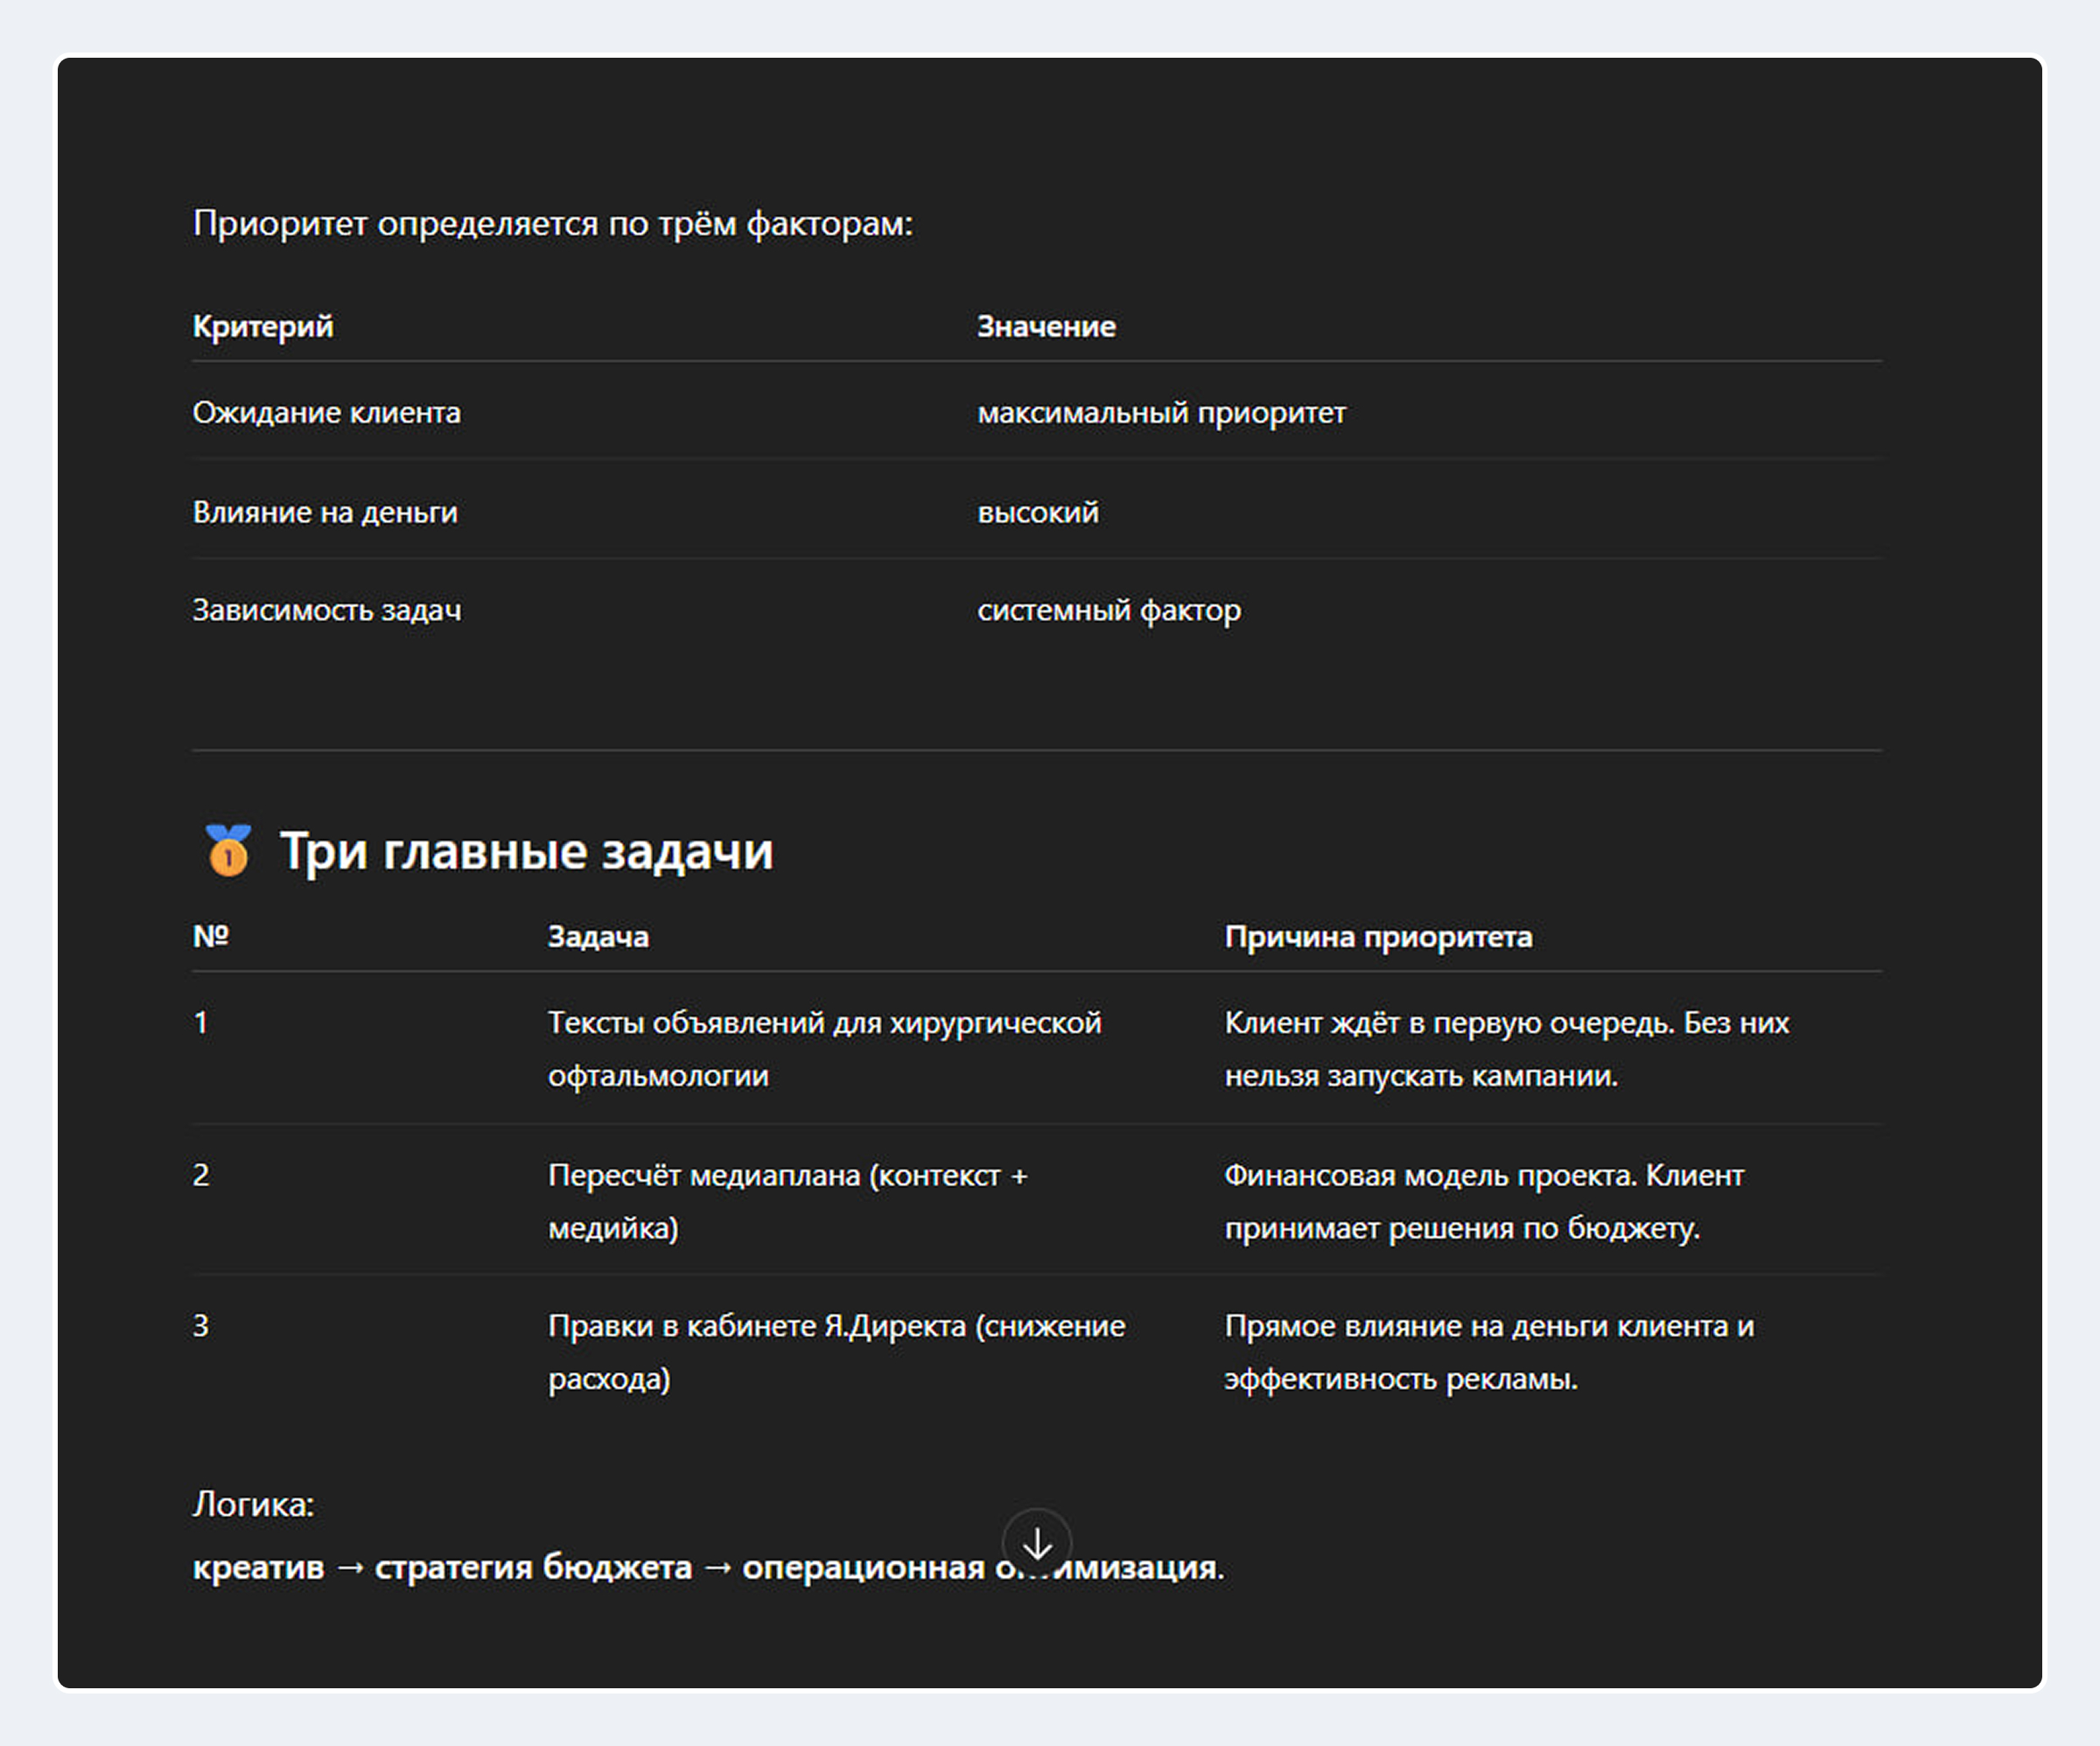Select the 'Ожидание клиента' cell
2100x1746 pixels.
pyautogui.click(x=327, y=412)
